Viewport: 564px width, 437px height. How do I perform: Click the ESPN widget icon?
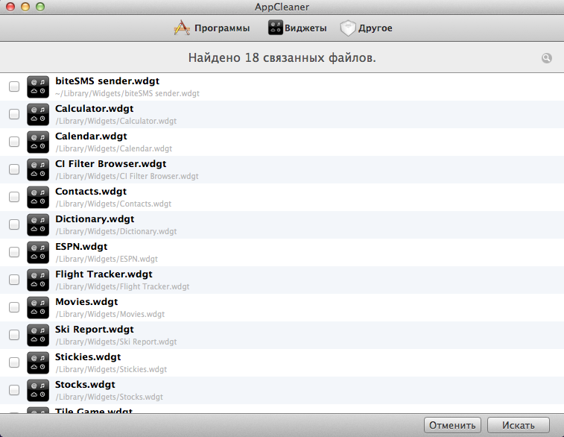38,252
